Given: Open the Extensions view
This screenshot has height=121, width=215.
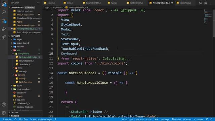Looking at the screenshot, I should coord(4,37).
